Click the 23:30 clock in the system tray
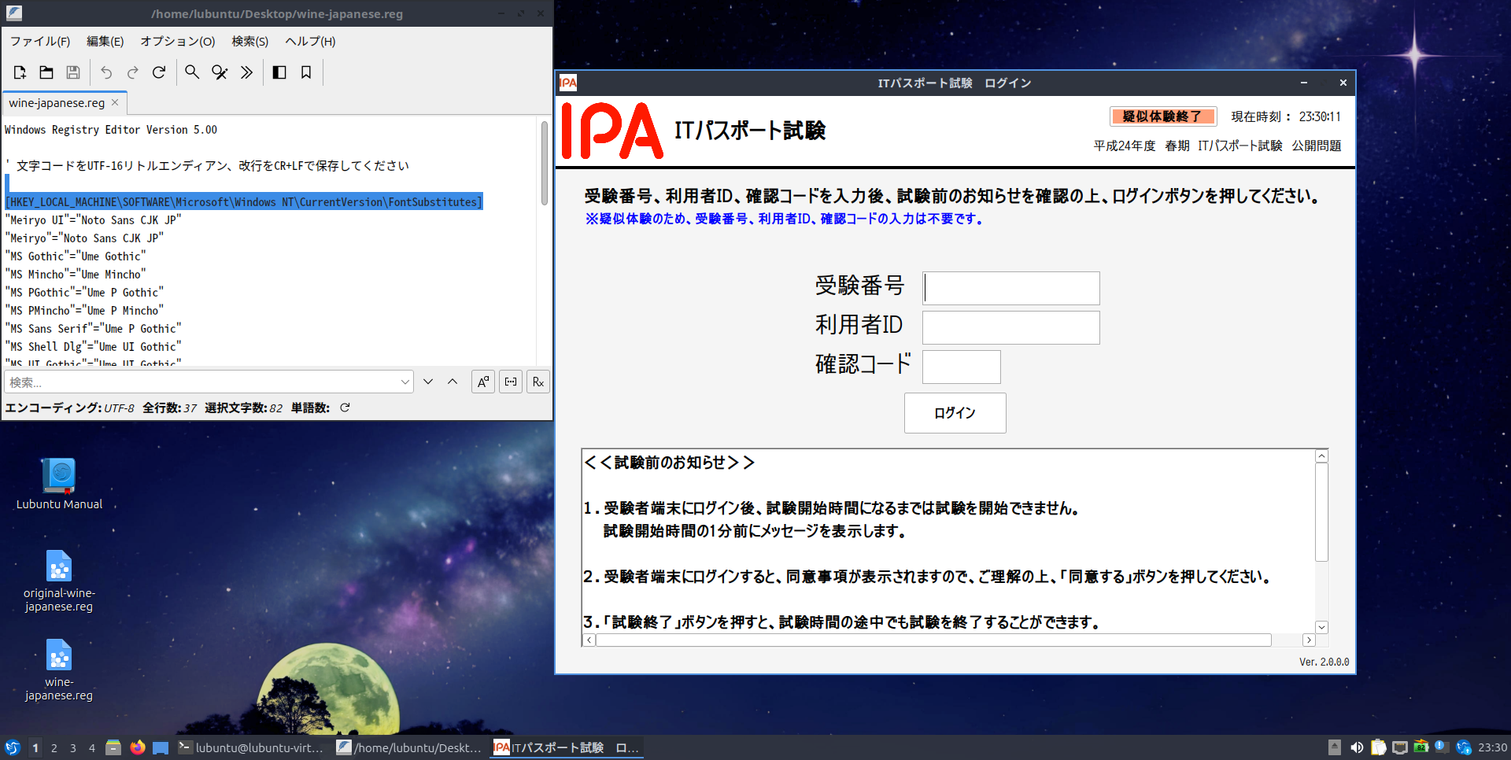 tap(1493, 747)
